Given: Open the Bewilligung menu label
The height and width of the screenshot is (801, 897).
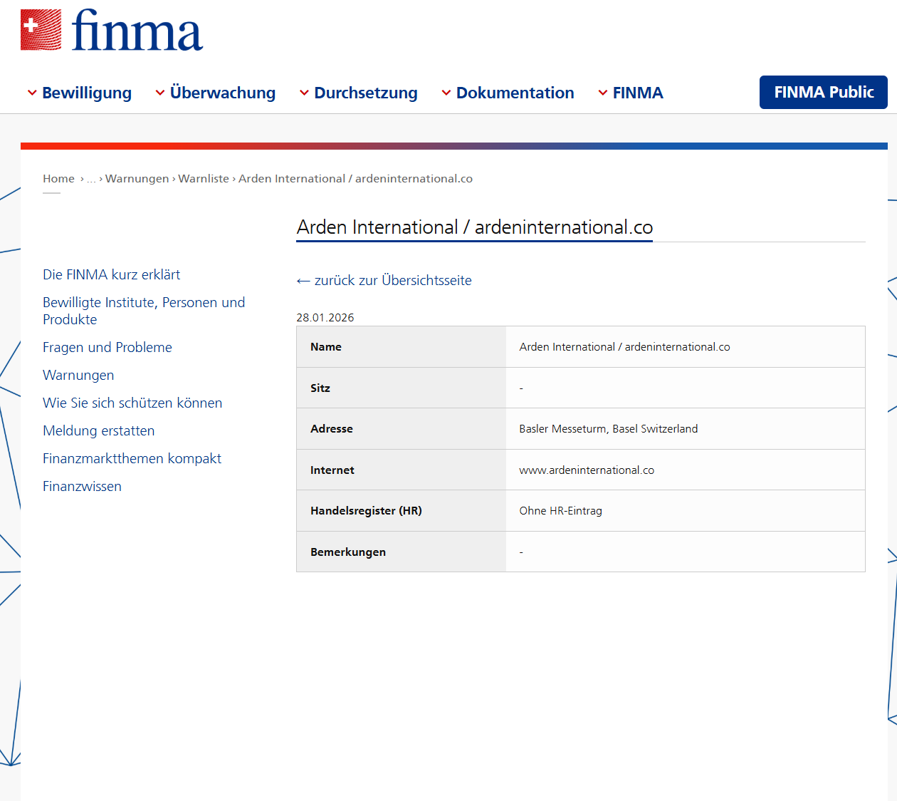Looking at the screenshot, I should (x=87, y=93).
